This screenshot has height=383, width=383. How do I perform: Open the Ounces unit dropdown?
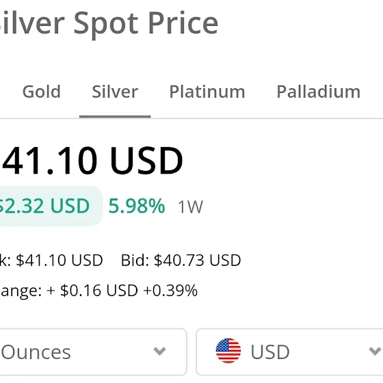click(x=93, y=352)
